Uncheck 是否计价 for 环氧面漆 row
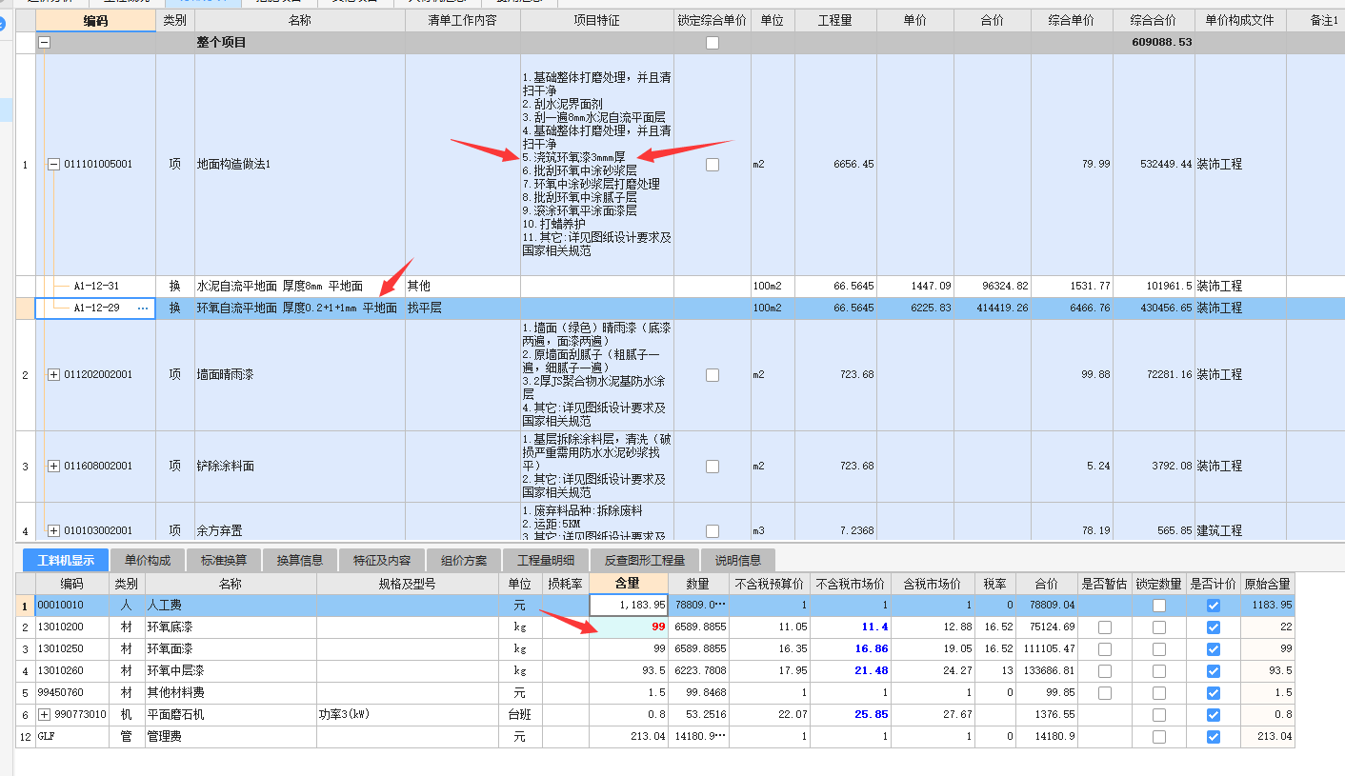Image resolution: width=1345 pixels, height=776 pixels. point(1213,649)
